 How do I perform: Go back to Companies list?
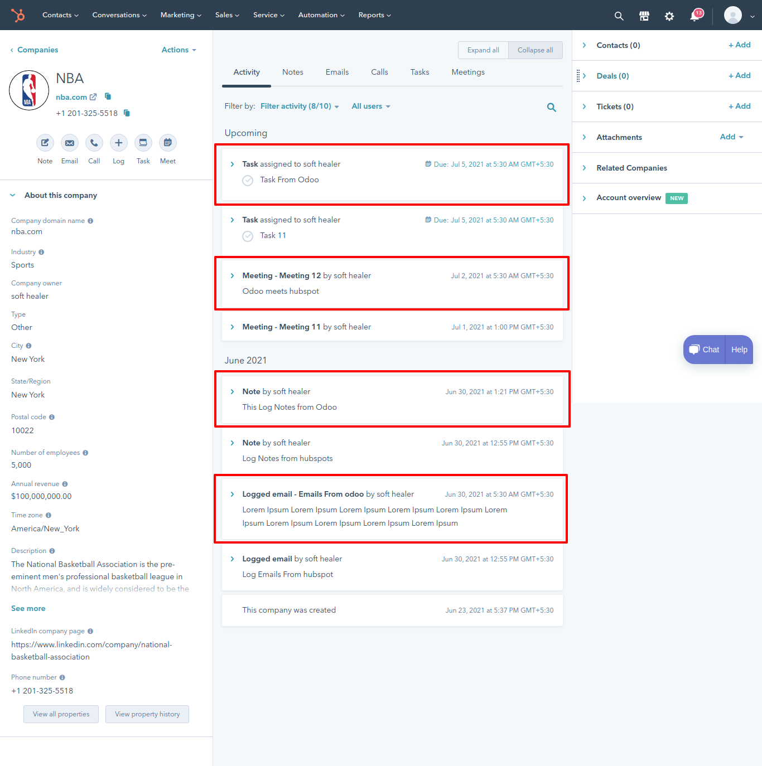[x=34, y=50]
